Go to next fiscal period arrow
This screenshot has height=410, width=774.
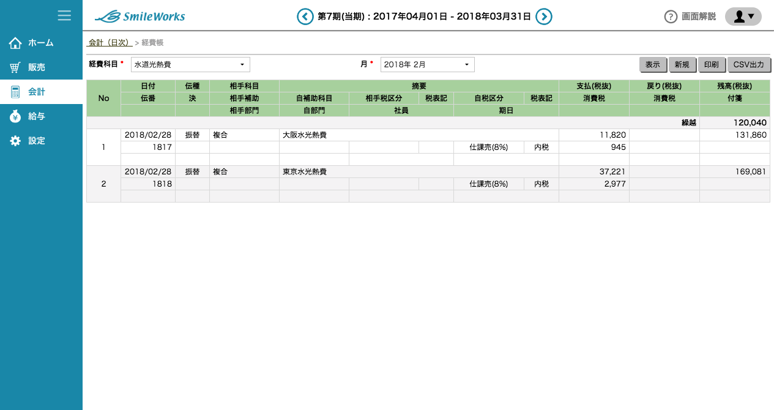pos(544,17)
